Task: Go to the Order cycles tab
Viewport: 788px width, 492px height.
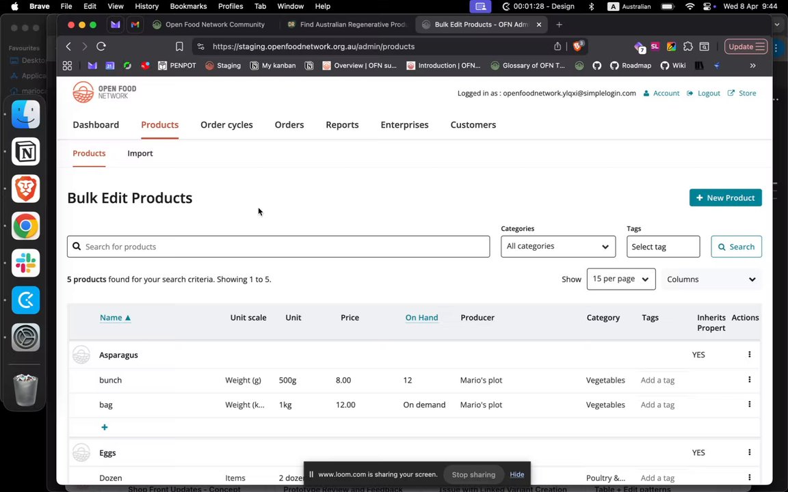Action: (x=226, y=125)
